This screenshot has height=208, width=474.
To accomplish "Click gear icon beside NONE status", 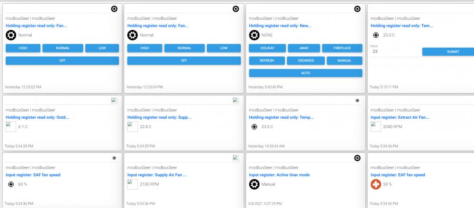I will click(x=254, y=35).
